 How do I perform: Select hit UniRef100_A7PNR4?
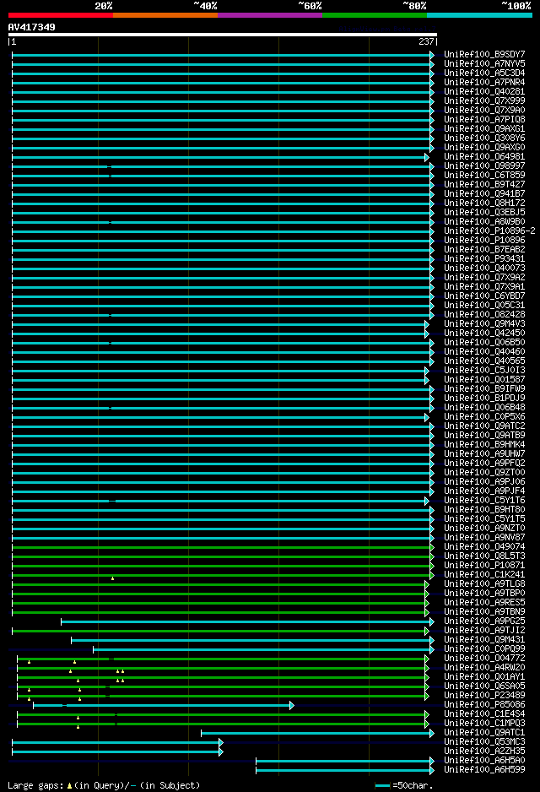[x=484, y=83]
